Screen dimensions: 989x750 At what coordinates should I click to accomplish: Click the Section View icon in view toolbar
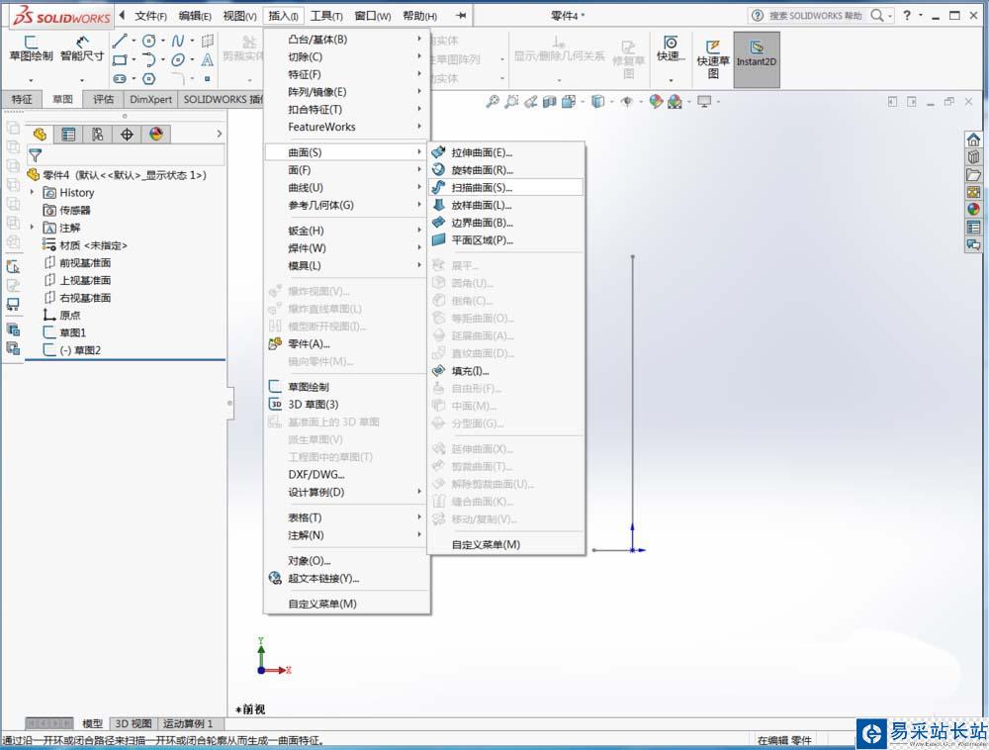coord(549,102)
